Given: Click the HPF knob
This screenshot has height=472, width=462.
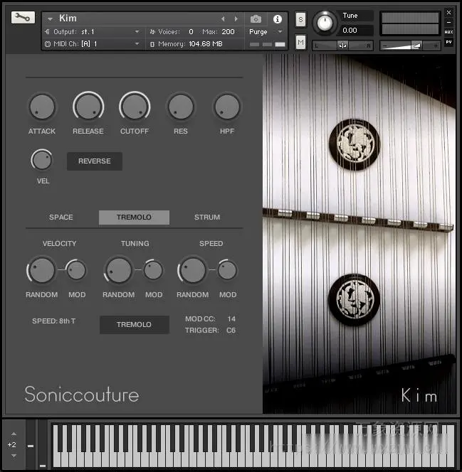Looking at the screenshot, I should (227, 107).
